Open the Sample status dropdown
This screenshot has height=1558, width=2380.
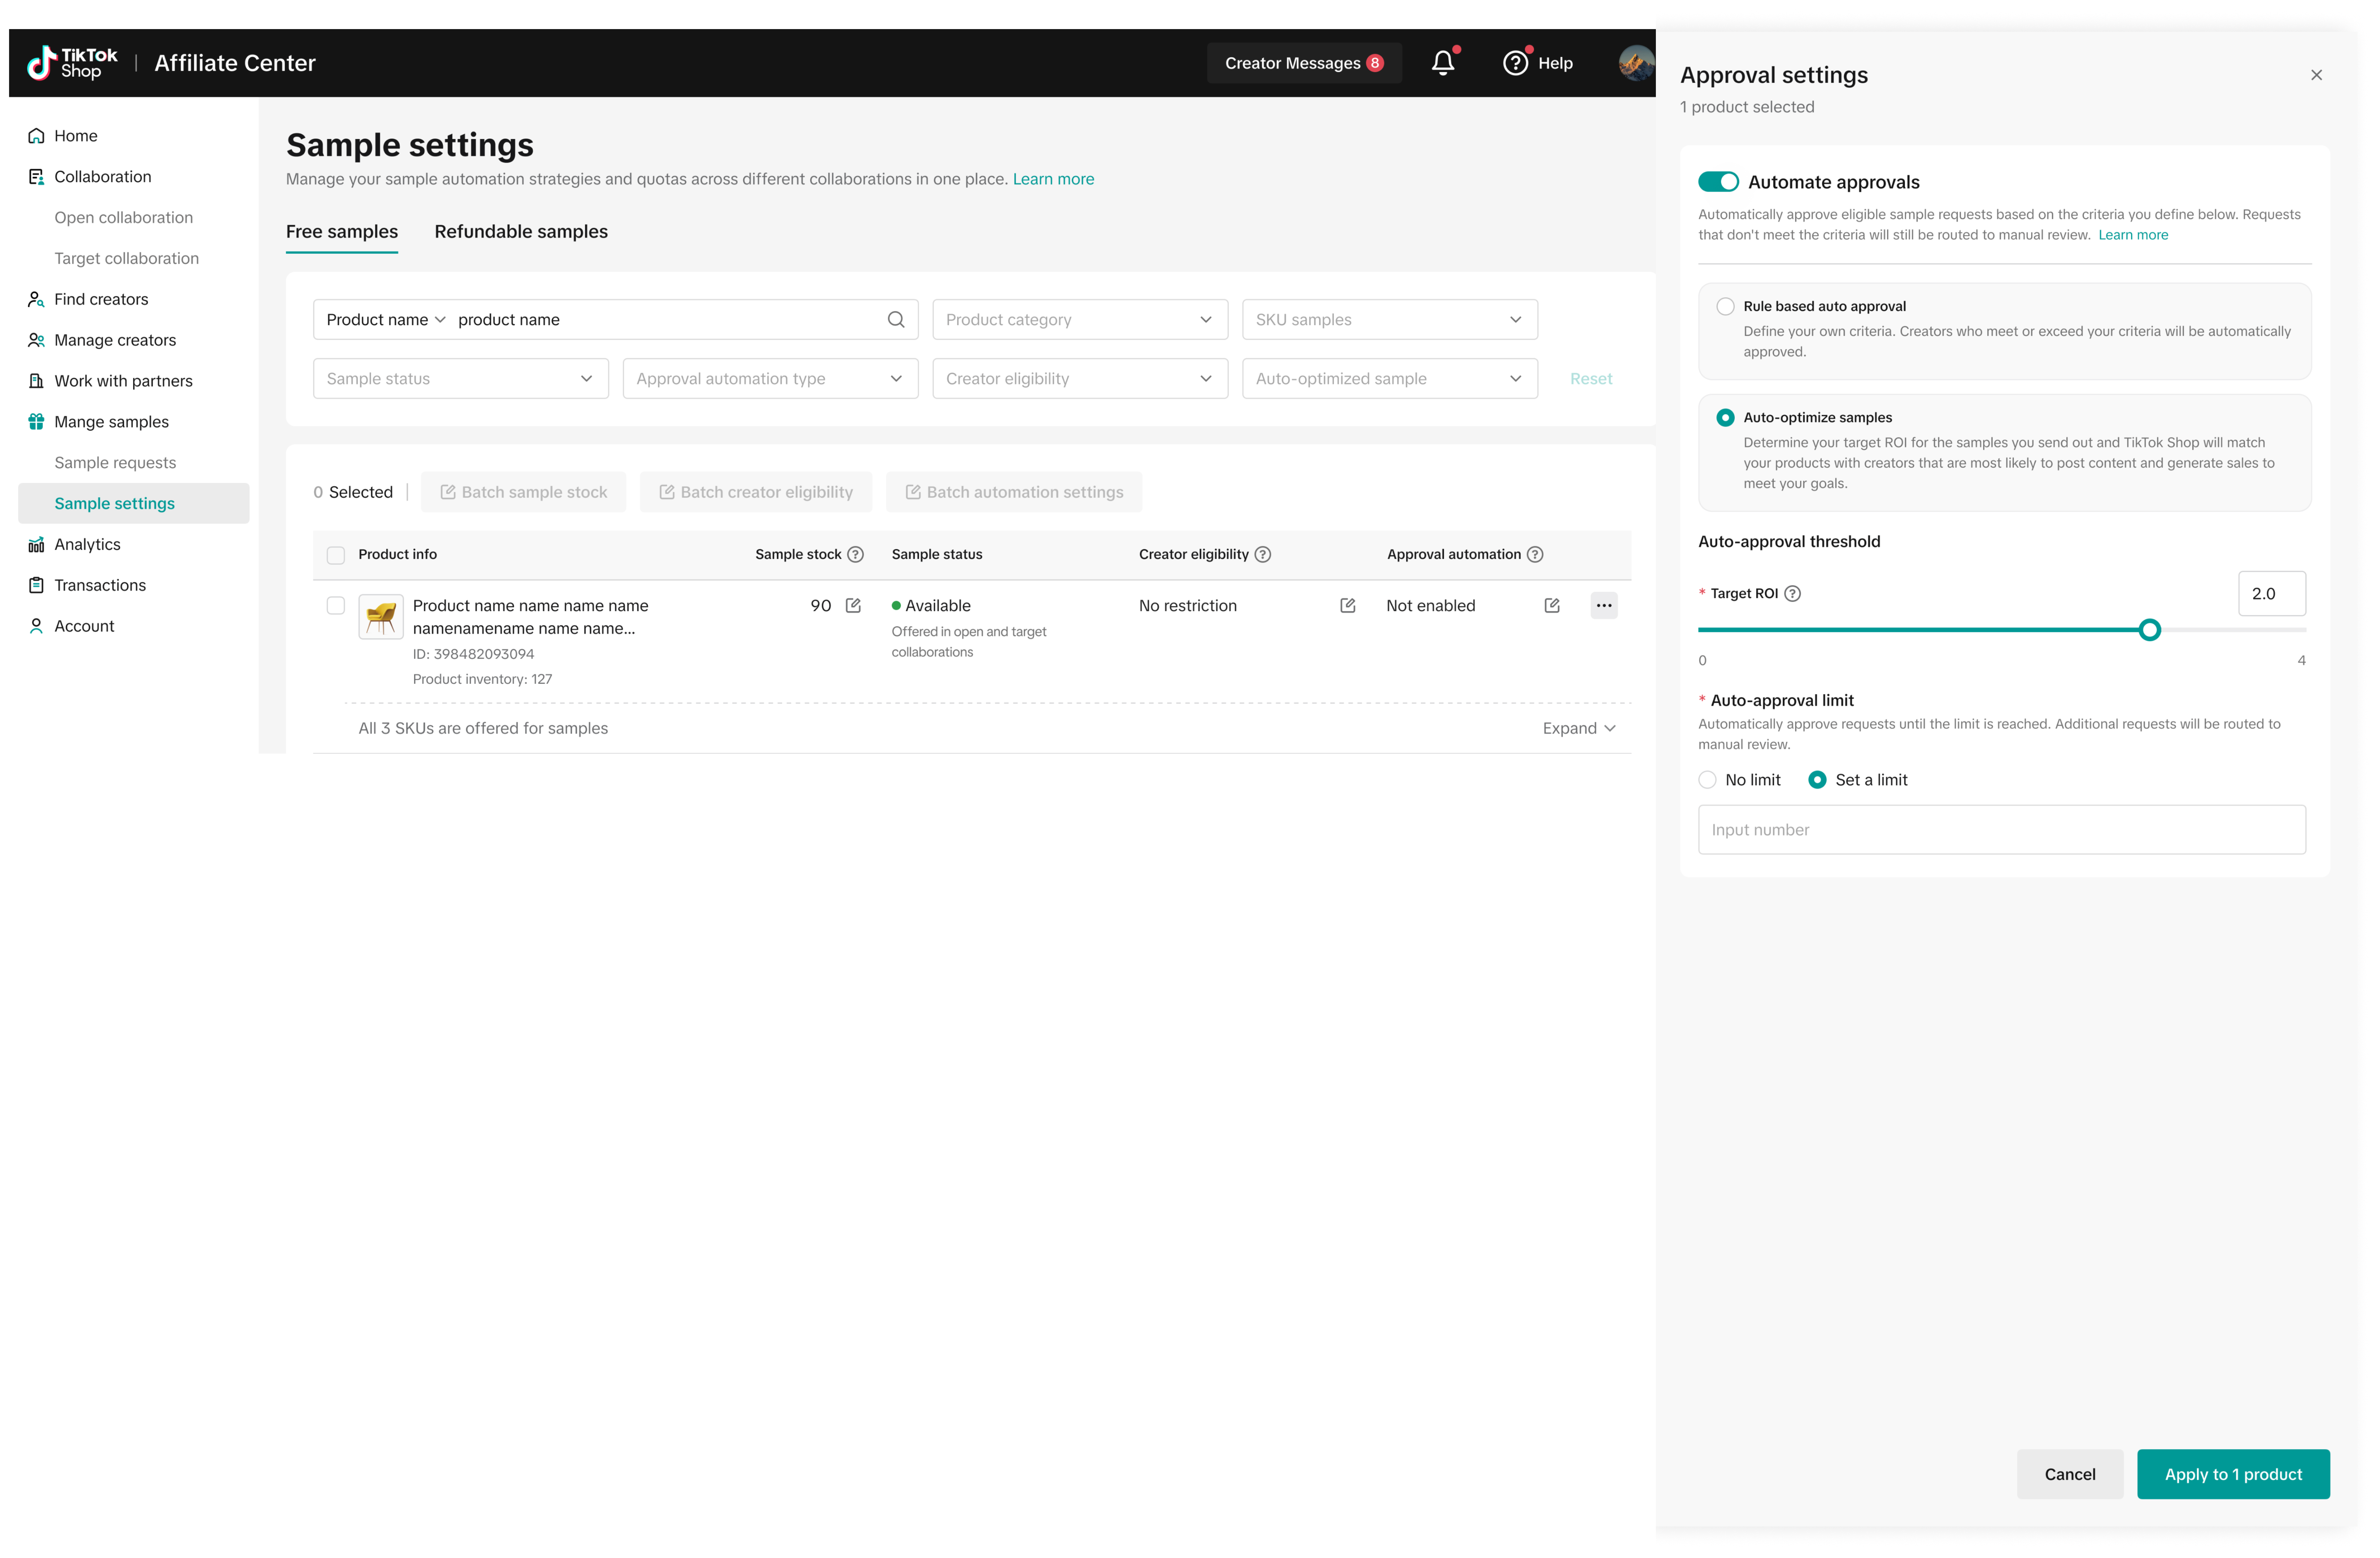461,379
